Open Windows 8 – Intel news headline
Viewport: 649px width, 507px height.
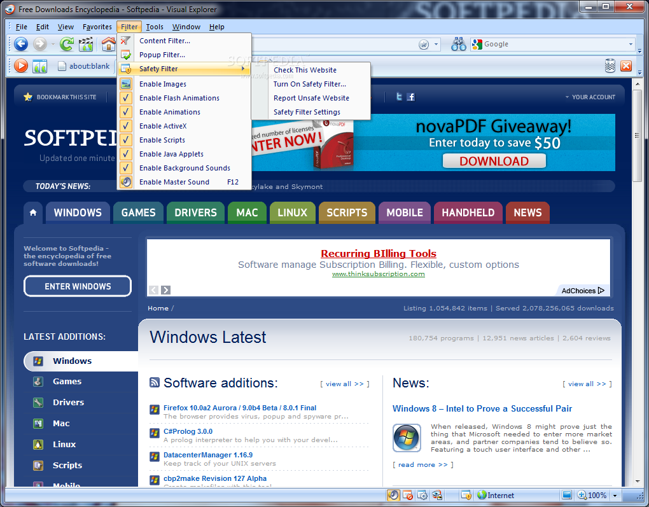(482, 408)
